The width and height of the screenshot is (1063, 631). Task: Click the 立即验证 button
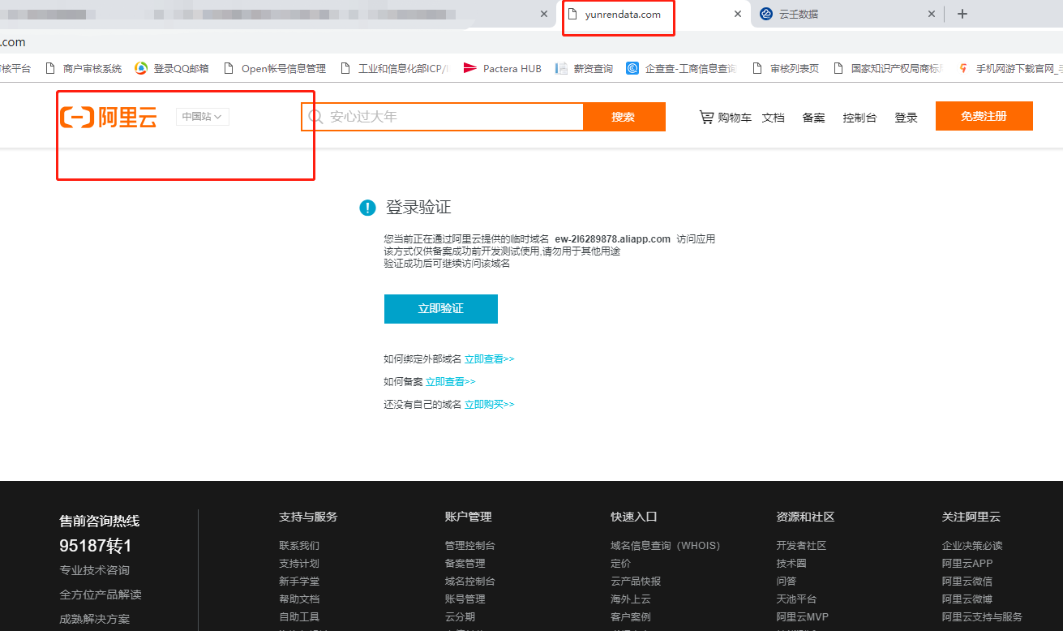(441, 309)
